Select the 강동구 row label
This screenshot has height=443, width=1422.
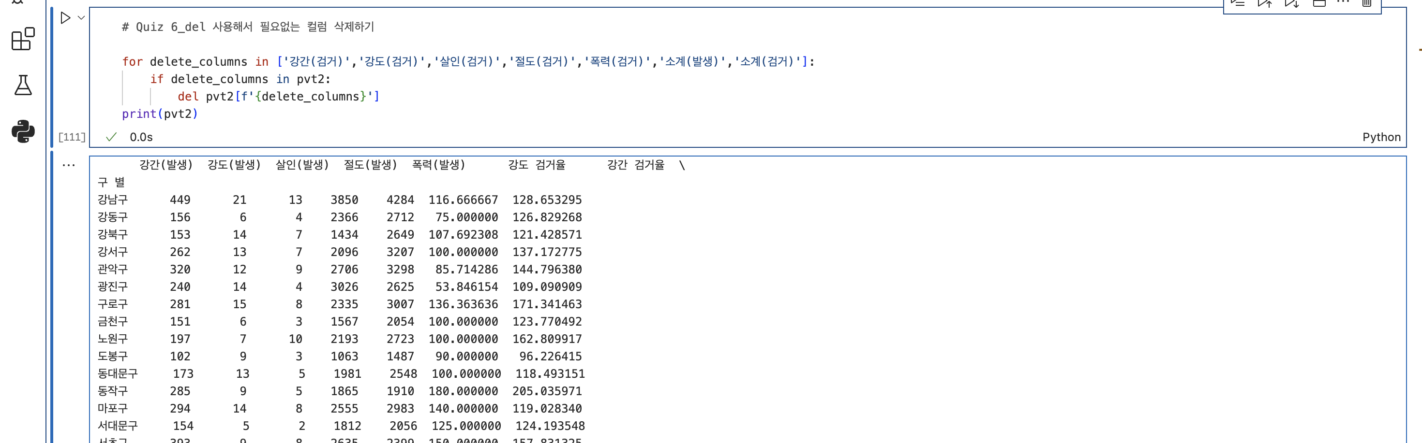(x=113, y=217)
